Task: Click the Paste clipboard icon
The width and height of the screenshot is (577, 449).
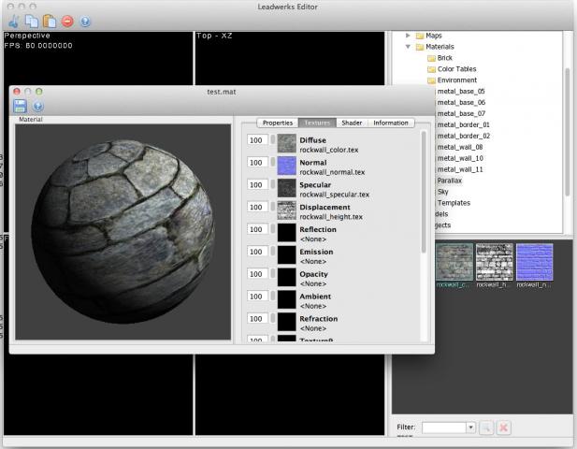Action: click(49, 21)
